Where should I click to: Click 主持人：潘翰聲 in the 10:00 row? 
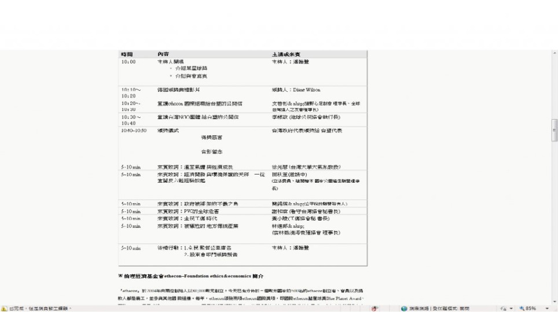(290, 61)
